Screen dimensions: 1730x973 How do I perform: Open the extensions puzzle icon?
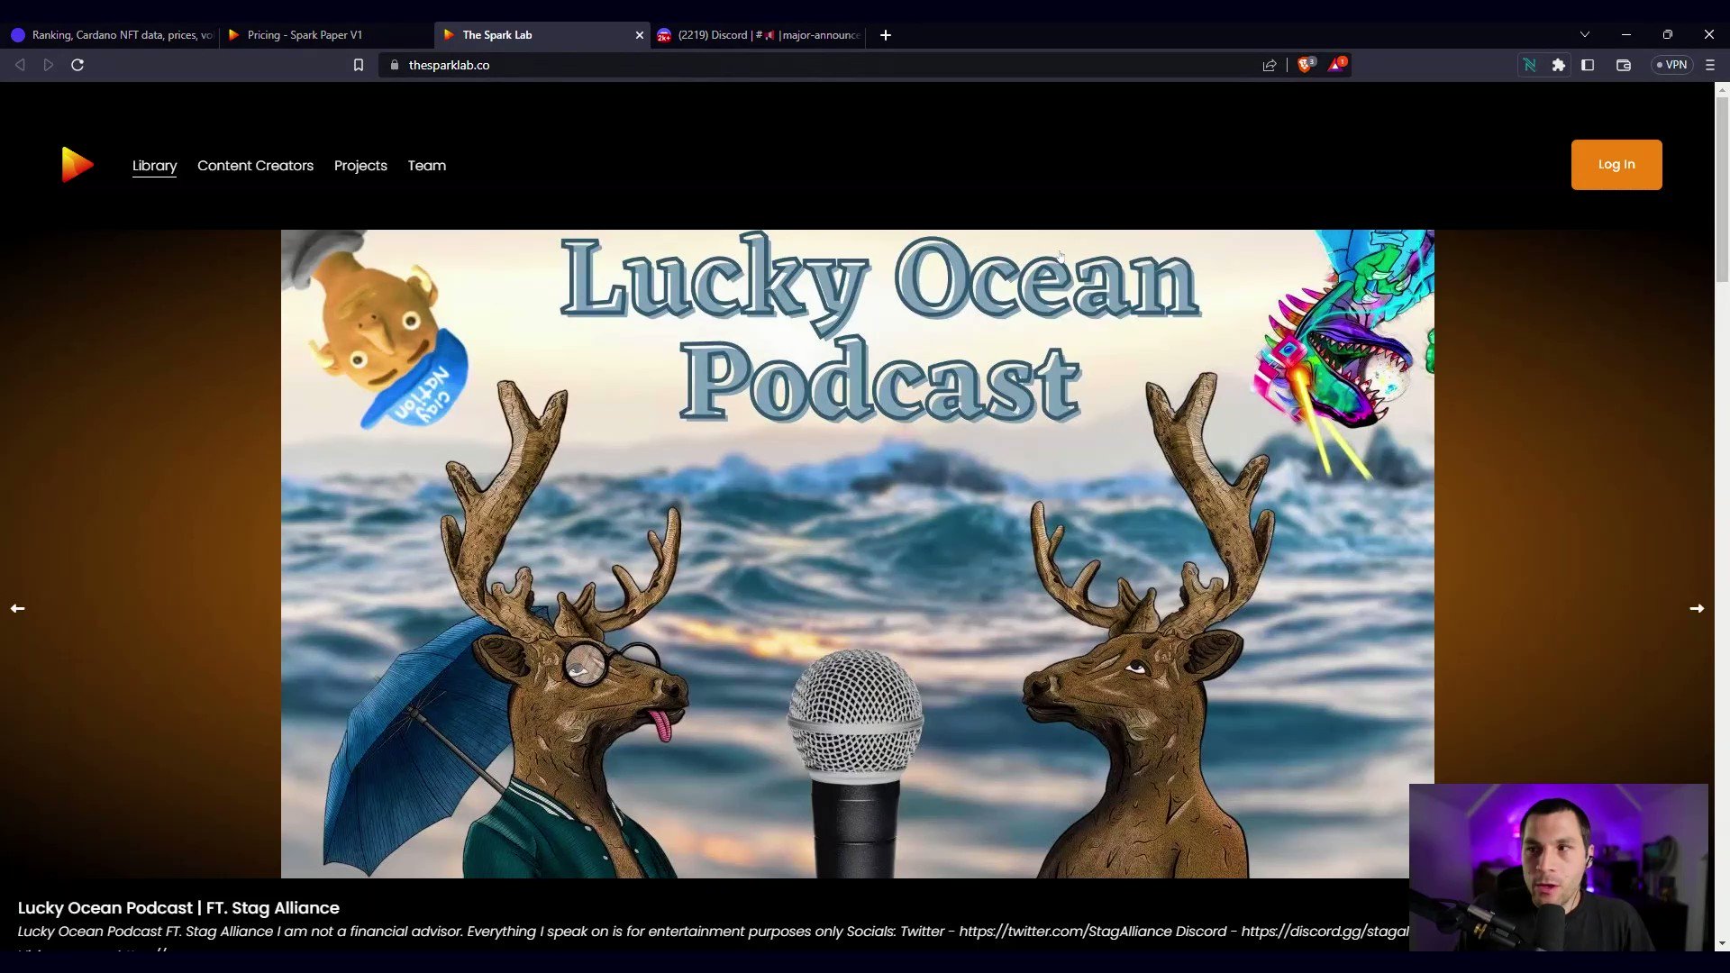pos(1559,65)
